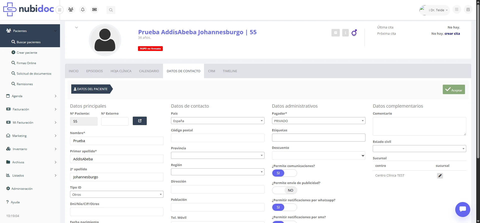This screenshot has width=480, height=223.
Task: Click into the Código postal field
Action: click(217, 138)
